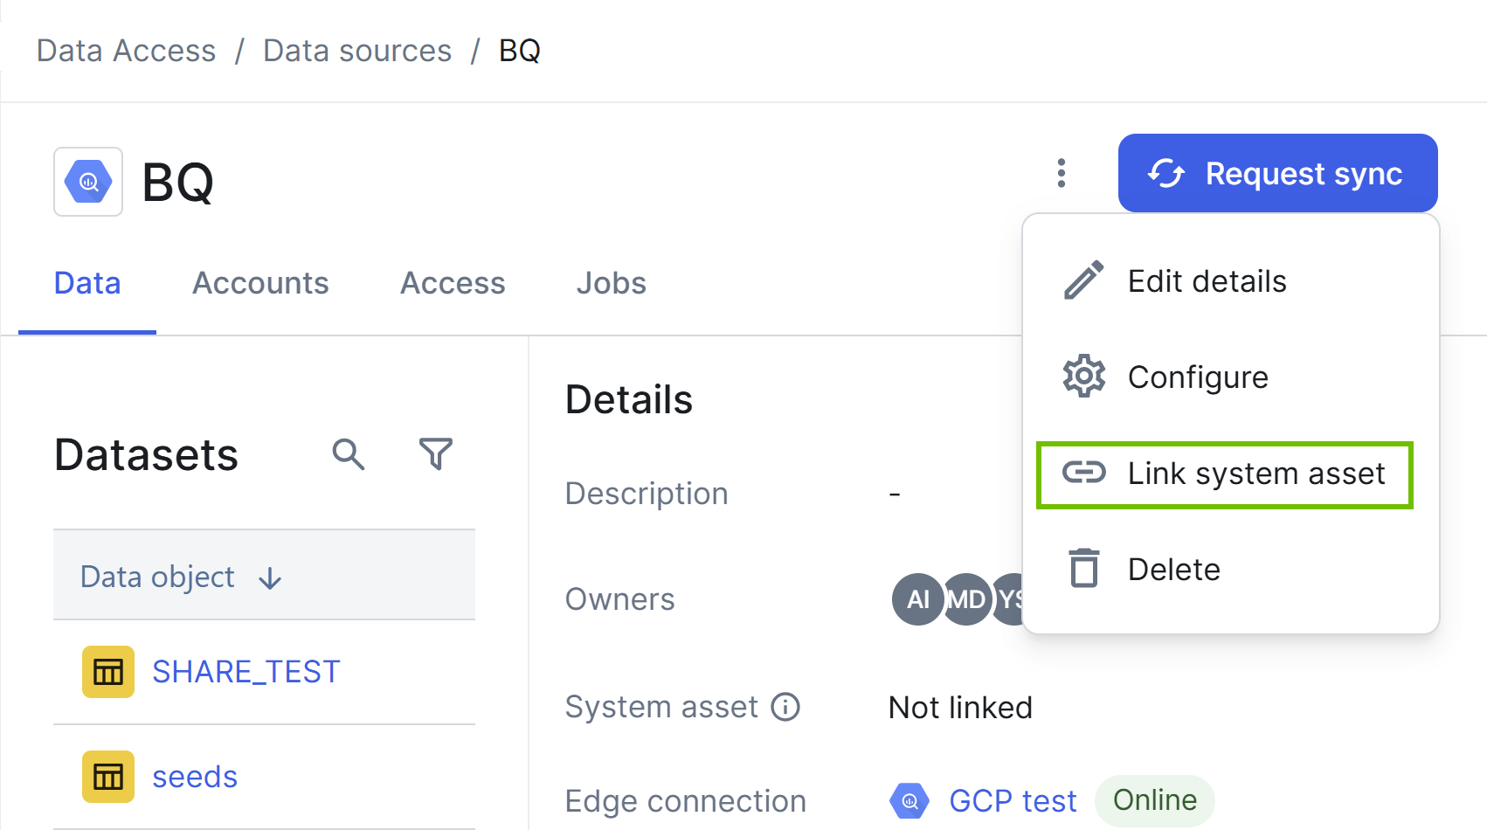Open the SHARE_TEST dataset link

tap(246, 672)
